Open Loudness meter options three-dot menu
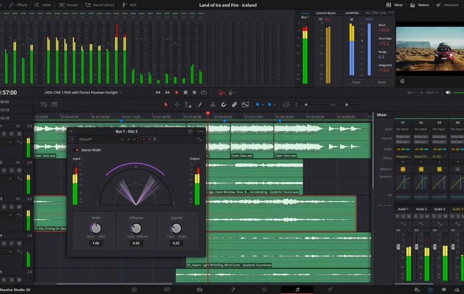Viewport: 464px width, 294px height. [391, 13]
